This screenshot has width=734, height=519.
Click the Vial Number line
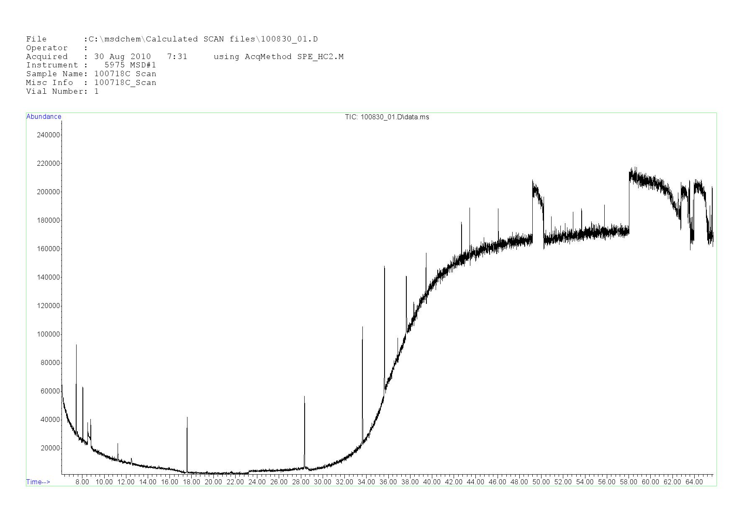[x=62, y=92]
